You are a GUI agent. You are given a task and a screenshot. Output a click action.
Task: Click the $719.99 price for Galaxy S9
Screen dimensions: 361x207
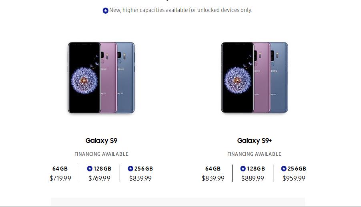click(60, 178)
